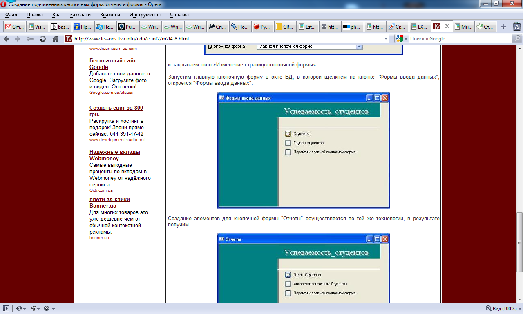
Task: Switch to the 'ph...' tab
Action: 353,27
